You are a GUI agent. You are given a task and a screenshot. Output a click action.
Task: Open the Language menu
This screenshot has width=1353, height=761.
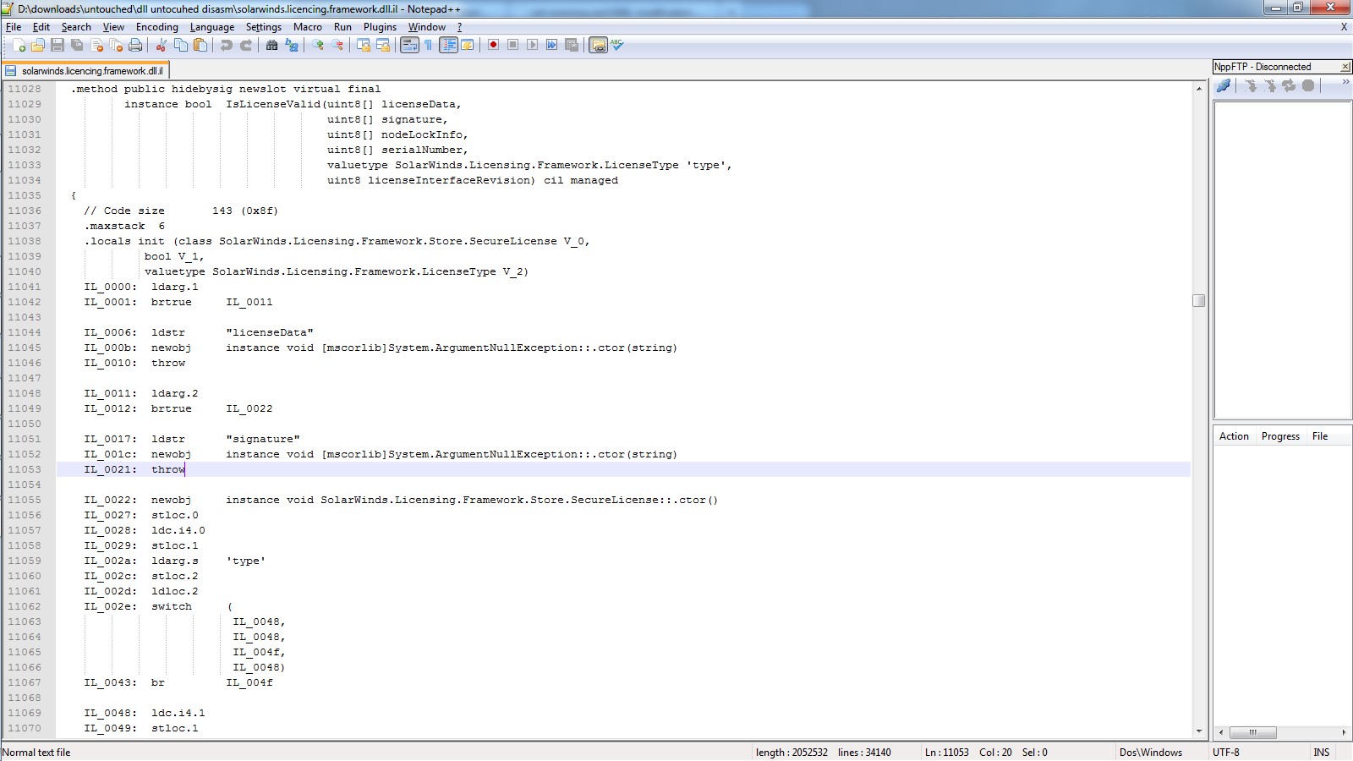click(212, 27)
